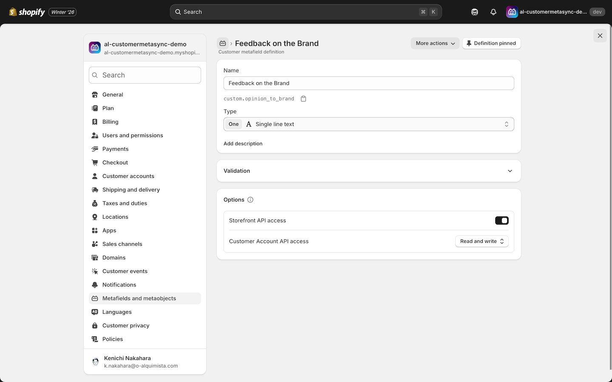Click the metafields breadcrumb icon before Feedback title
This screenshot has height=382, width=612.
223,43
